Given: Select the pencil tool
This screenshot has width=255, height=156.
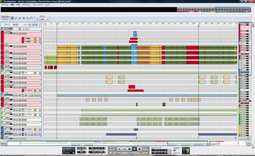Looking at the screenshot, I should [16, 18].
